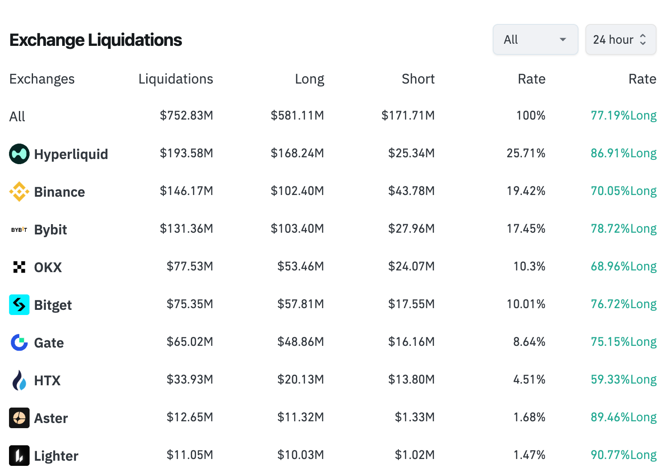The image size is (669, 474).
Task: Click the Bitget exchange icon
Action: 19,305
